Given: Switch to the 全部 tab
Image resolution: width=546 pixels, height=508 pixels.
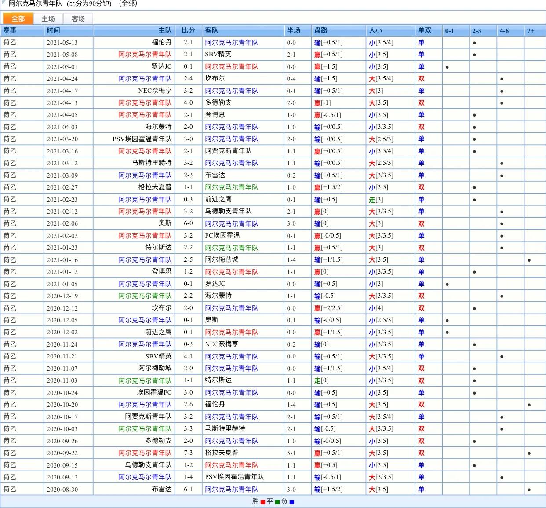Looking at the screenshot, I should [18, 18].
